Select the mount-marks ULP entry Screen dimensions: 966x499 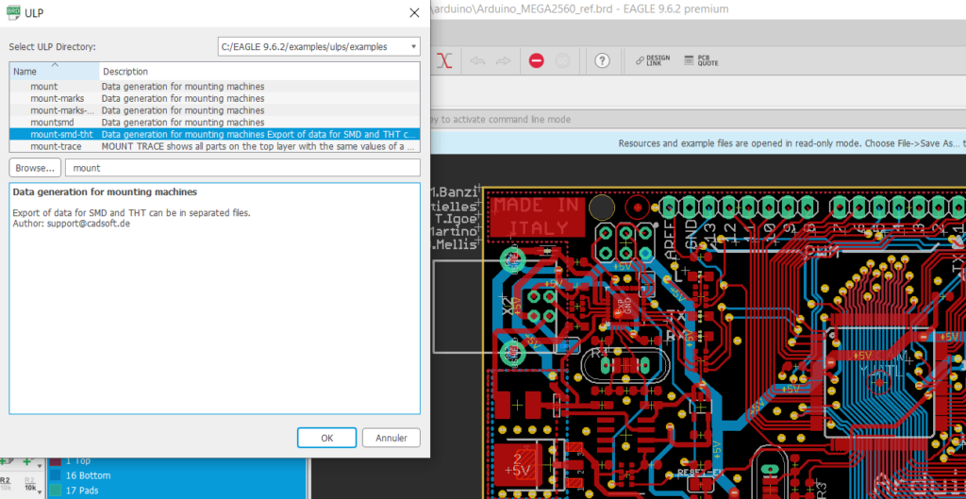[57, 98]
